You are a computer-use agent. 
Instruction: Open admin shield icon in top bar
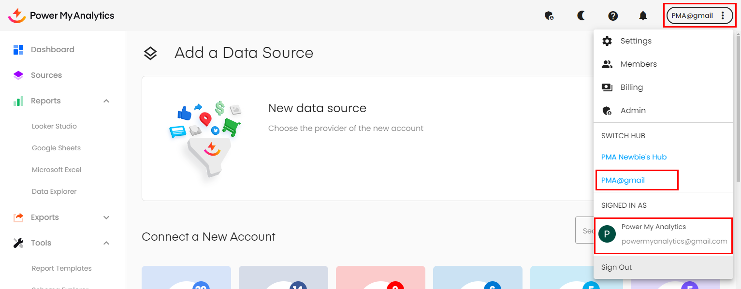[x=549, y=16]
